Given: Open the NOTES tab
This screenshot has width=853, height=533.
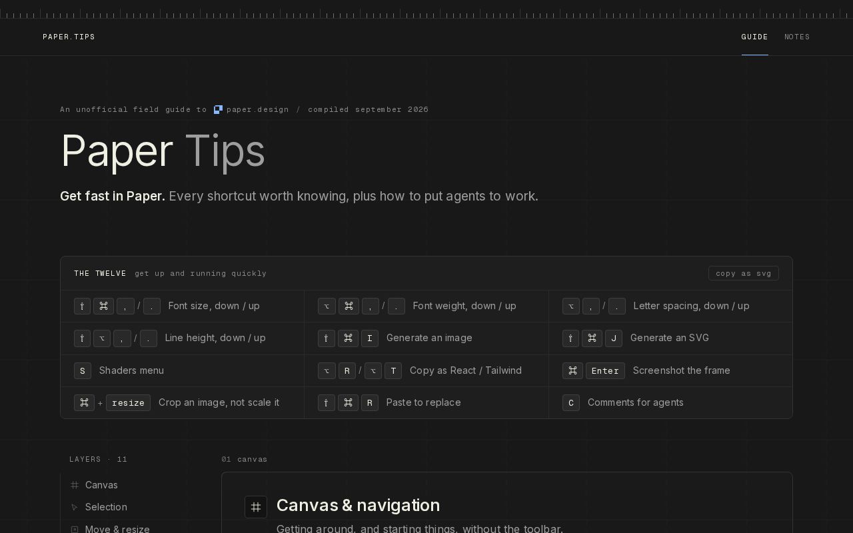Looking at the screenshot, I should click(797, 37).
